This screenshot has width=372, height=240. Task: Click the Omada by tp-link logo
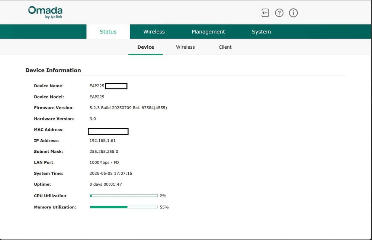pos(45,12)
